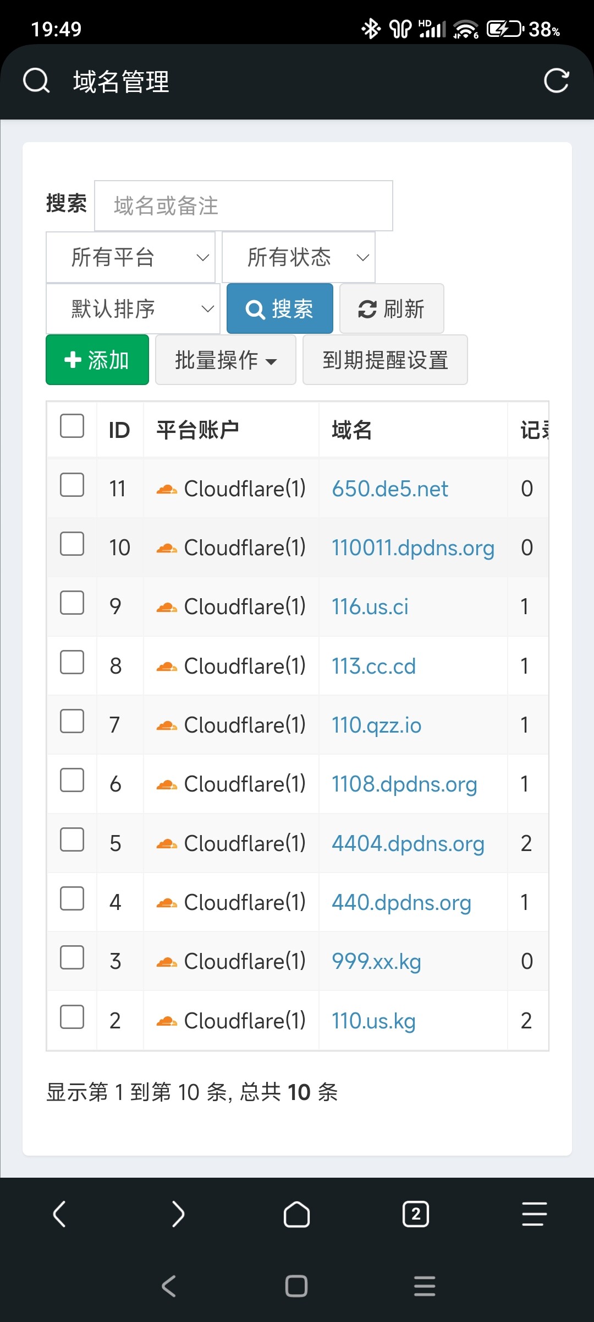
Task: Open the 所有状态 status dropdown
Action: (299, 257)
